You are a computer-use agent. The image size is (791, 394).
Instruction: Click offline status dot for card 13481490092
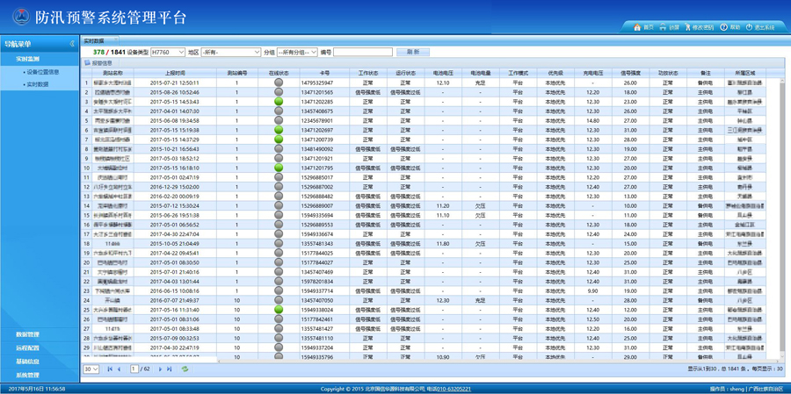(x=279, y=149)
